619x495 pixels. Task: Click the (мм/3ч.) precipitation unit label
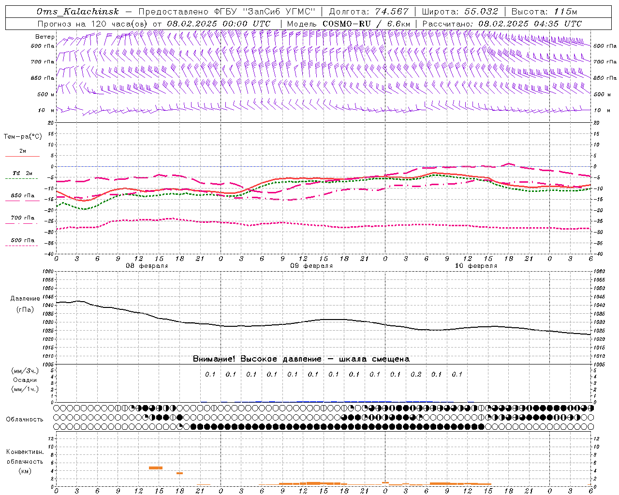pos(25,371)
